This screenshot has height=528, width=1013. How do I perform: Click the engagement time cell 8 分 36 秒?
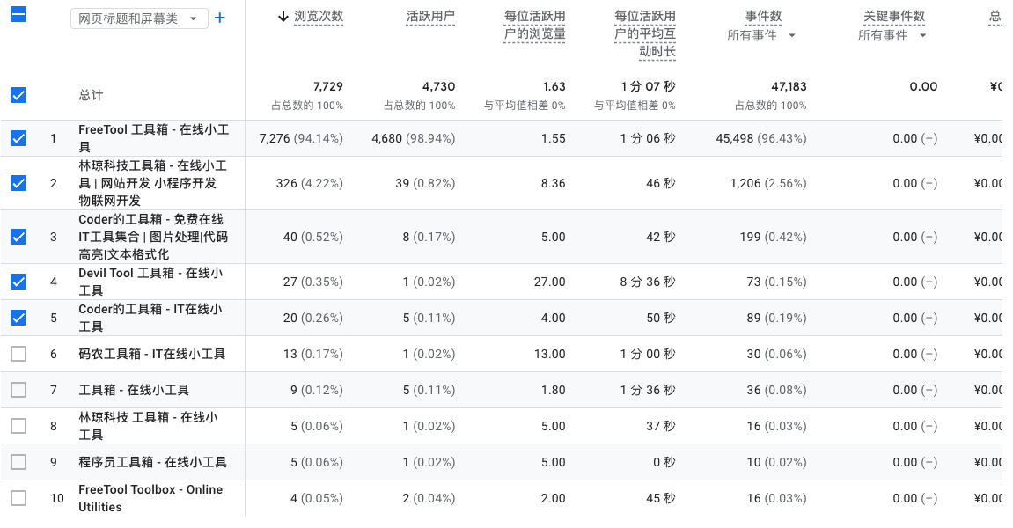pyautogui.click(x=648, y=282)
